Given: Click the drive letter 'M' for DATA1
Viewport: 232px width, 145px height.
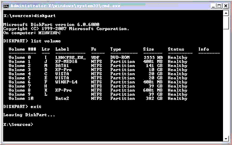Looking at the screenshot, I should click(x=46, y=66).
